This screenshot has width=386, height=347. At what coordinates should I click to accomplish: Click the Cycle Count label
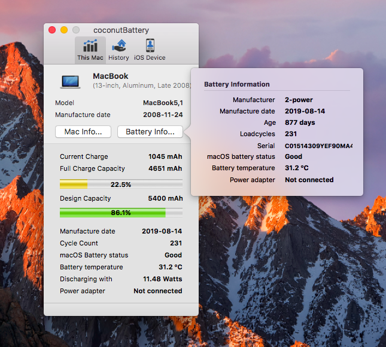click(79, 243)
